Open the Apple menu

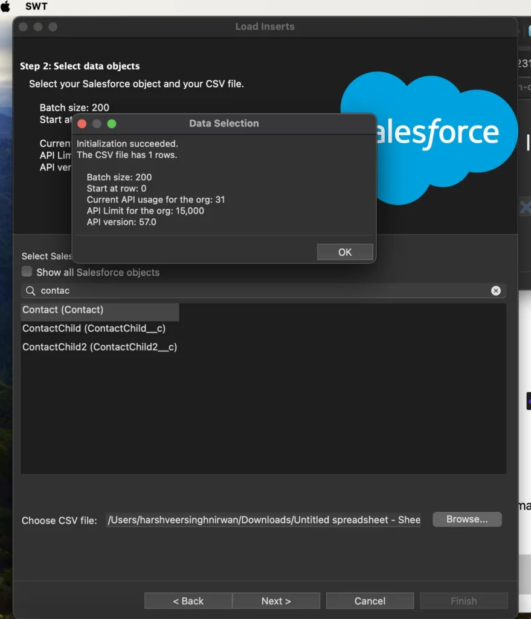pos(5,6)
